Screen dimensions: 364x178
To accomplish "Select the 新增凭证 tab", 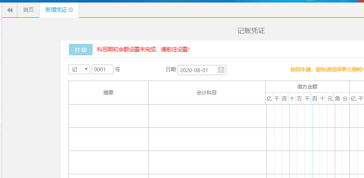I will [56, 10].
